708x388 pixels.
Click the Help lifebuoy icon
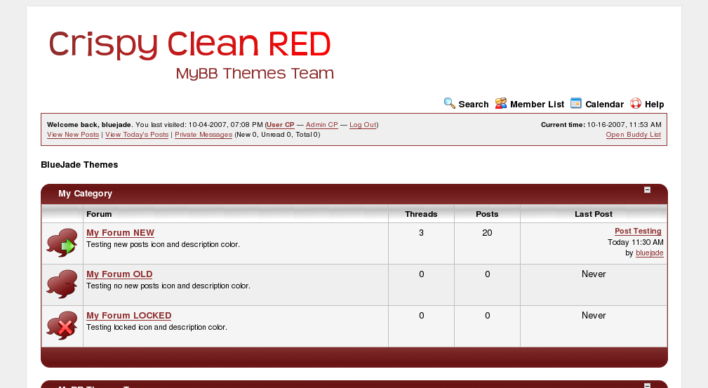pos(636,104)
